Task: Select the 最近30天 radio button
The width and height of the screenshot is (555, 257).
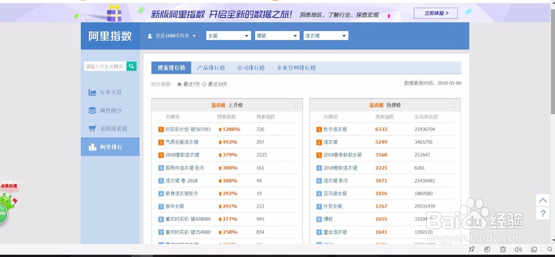Action: 204,84
